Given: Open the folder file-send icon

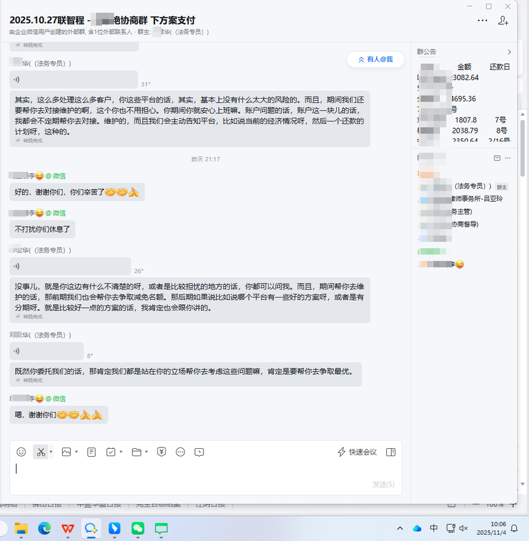Looking at the screenshot, I should click(137, 452).
